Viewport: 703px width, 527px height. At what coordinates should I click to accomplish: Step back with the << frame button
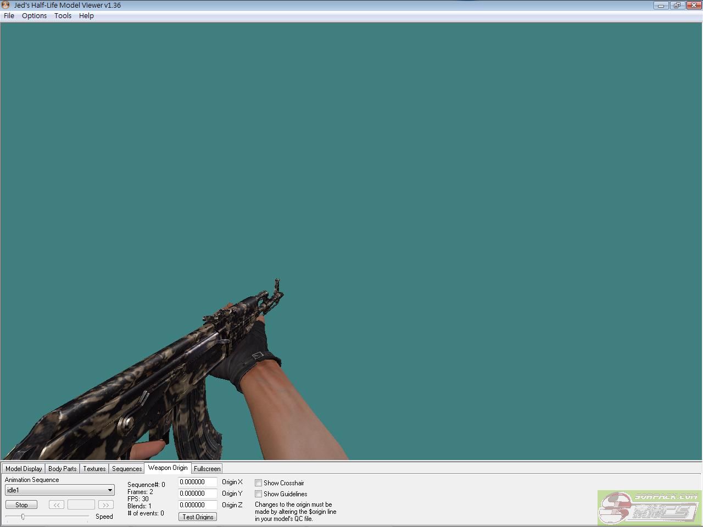point(56,504)
